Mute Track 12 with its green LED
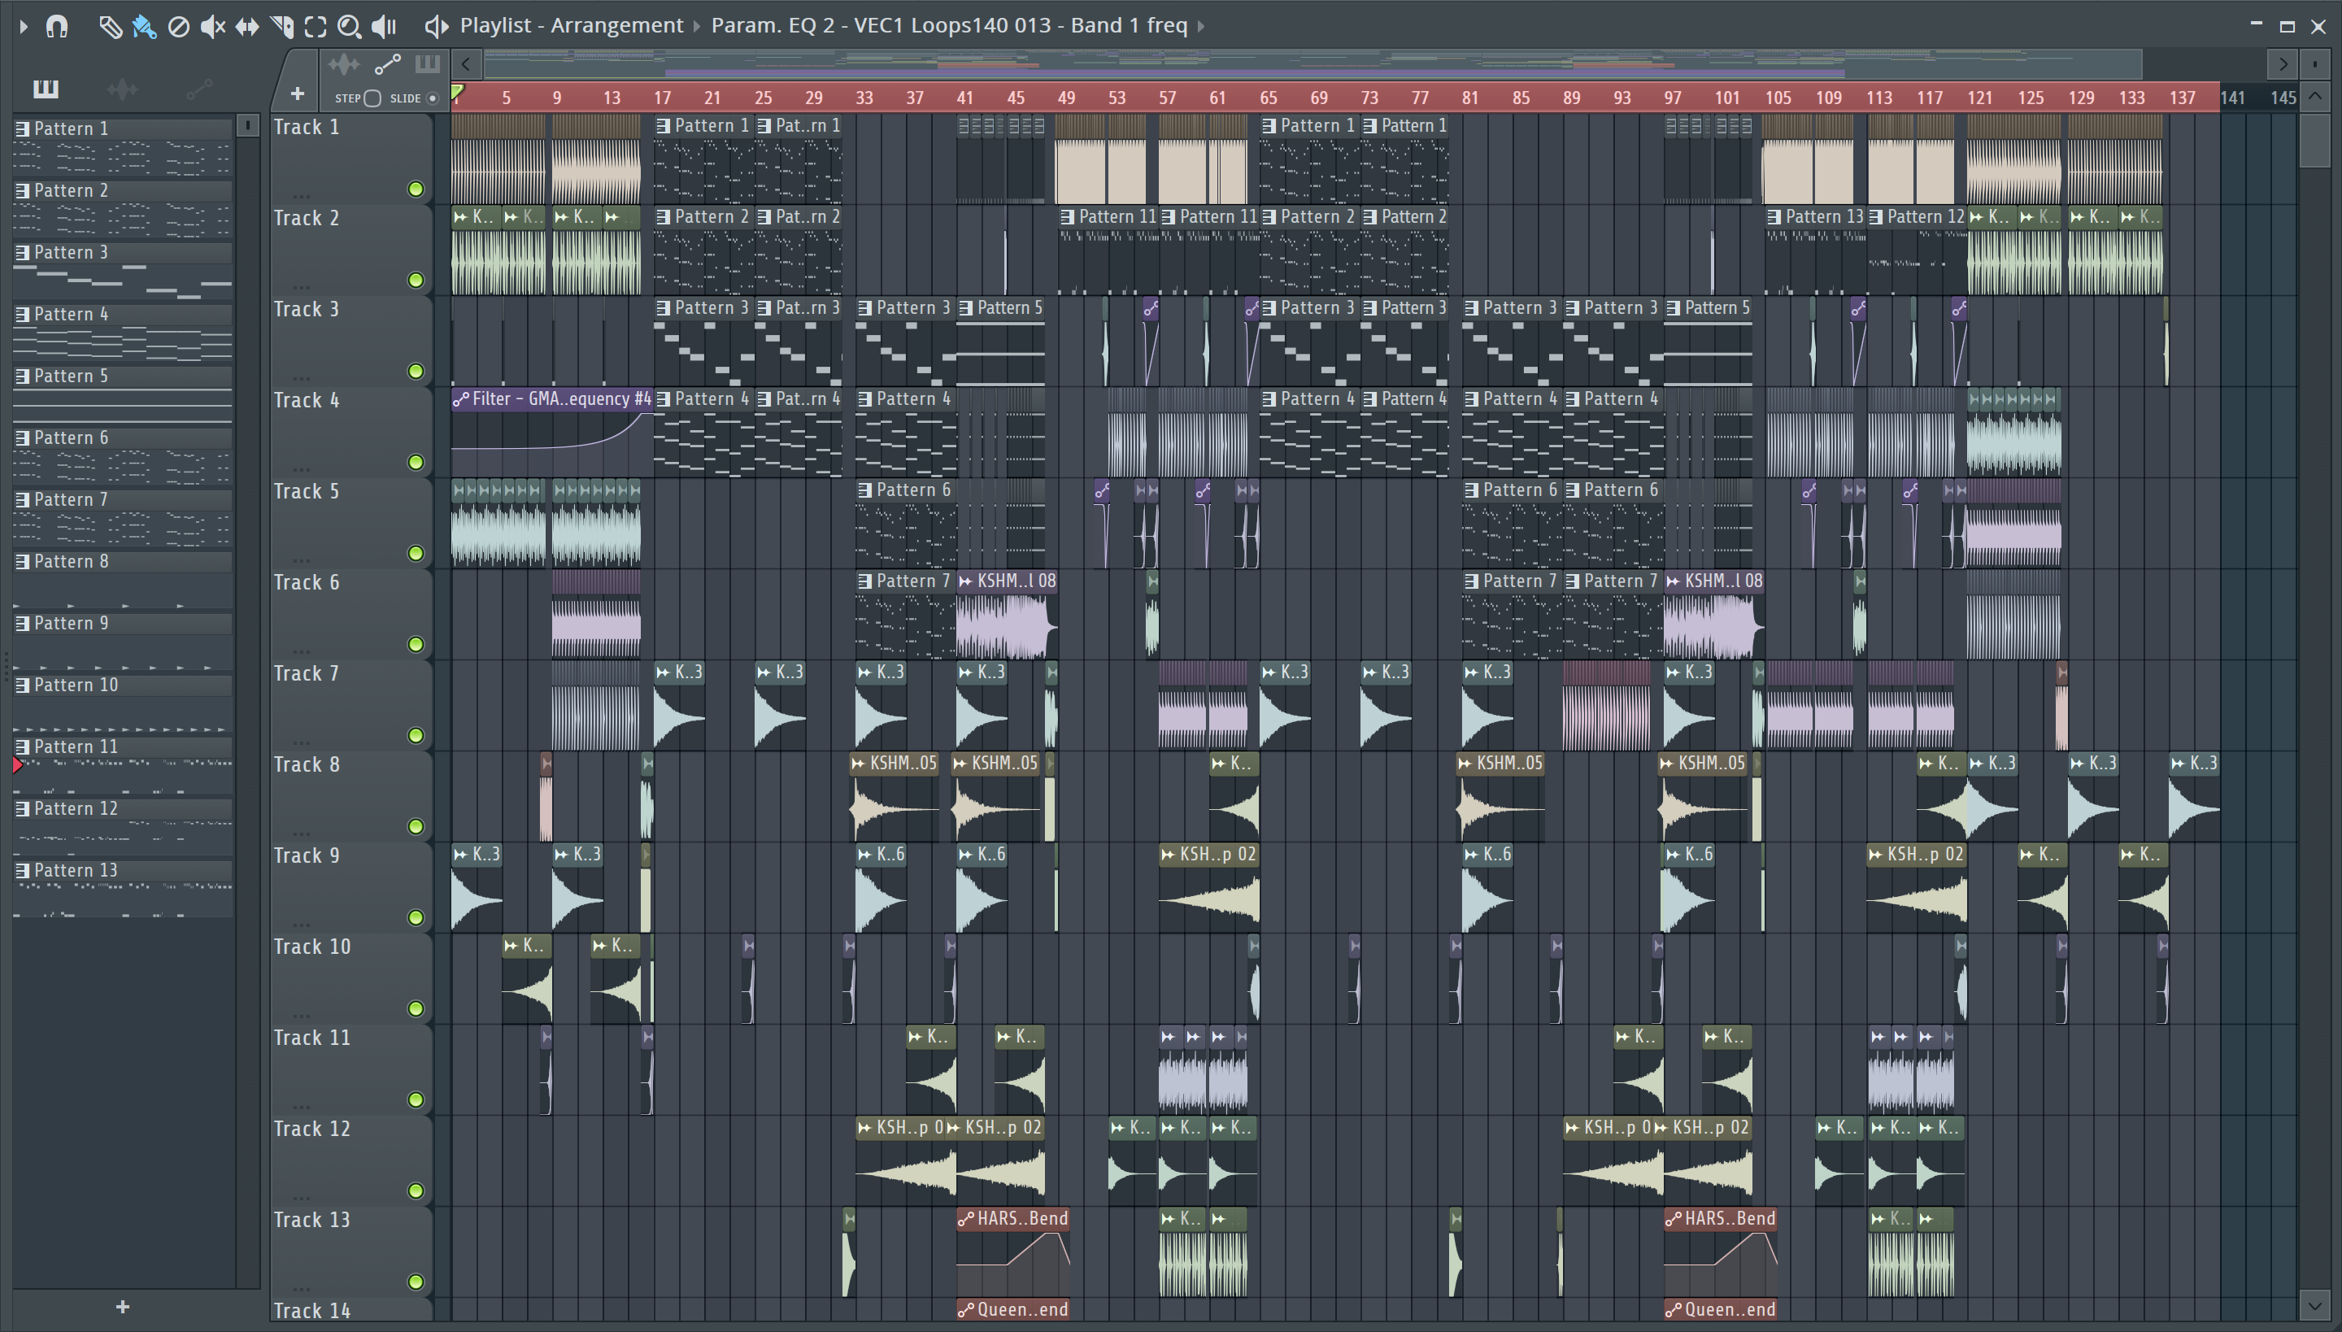 (416, 1191)
